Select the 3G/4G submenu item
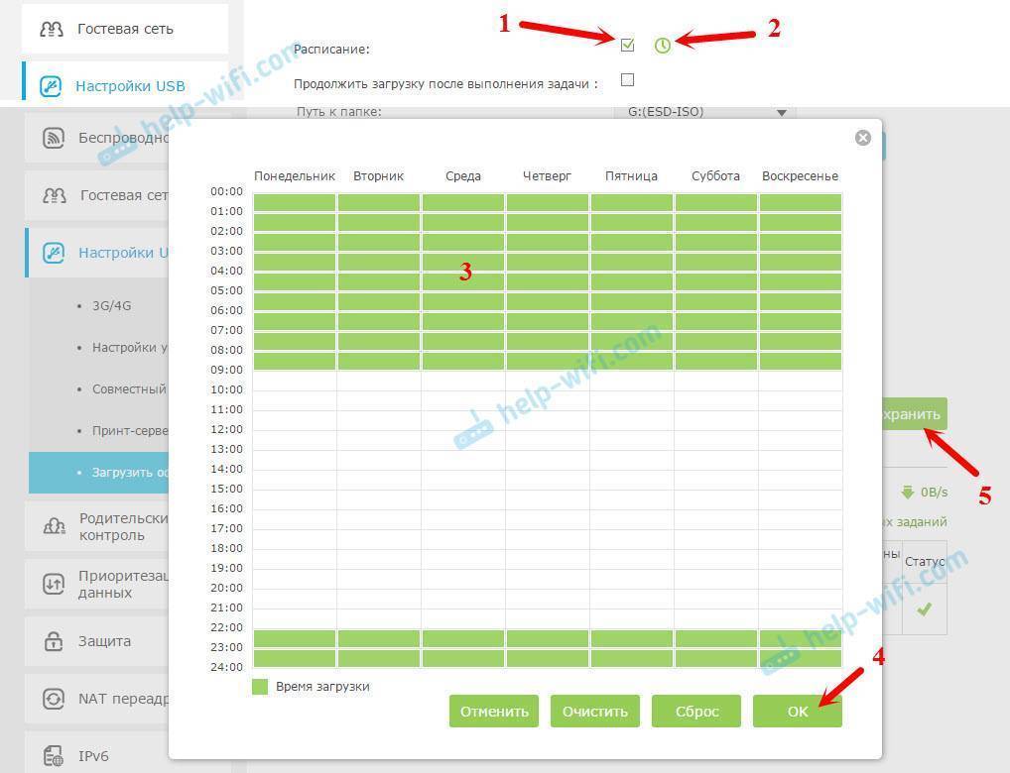The height and width of the screenshot is (773, 1010). click(111, 306)
